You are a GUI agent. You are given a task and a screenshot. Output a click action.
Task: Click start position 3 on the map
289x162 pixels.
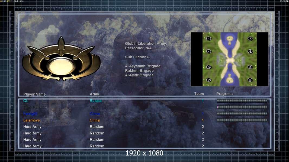209,67
